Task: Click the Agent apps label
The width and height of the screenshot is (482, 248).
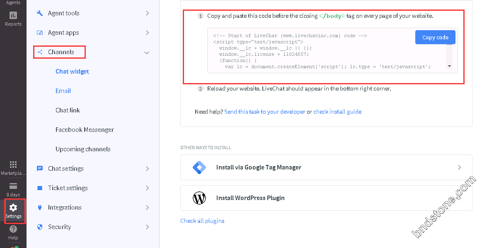Action: [x=63, y=33]
